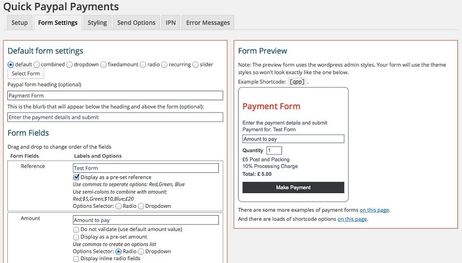
Task: Enable Do not validate amount checkbox
Action: click(x=77, y=229)
